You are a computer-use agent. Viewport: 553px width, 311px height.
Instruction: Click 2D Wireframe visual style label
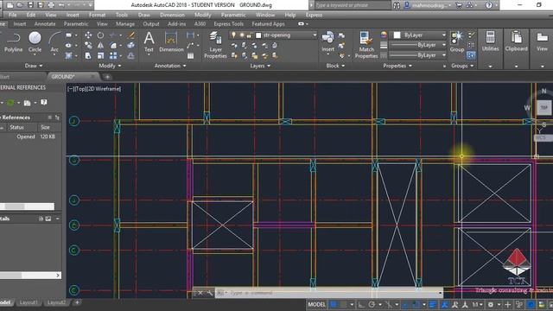tap(105, 89)
